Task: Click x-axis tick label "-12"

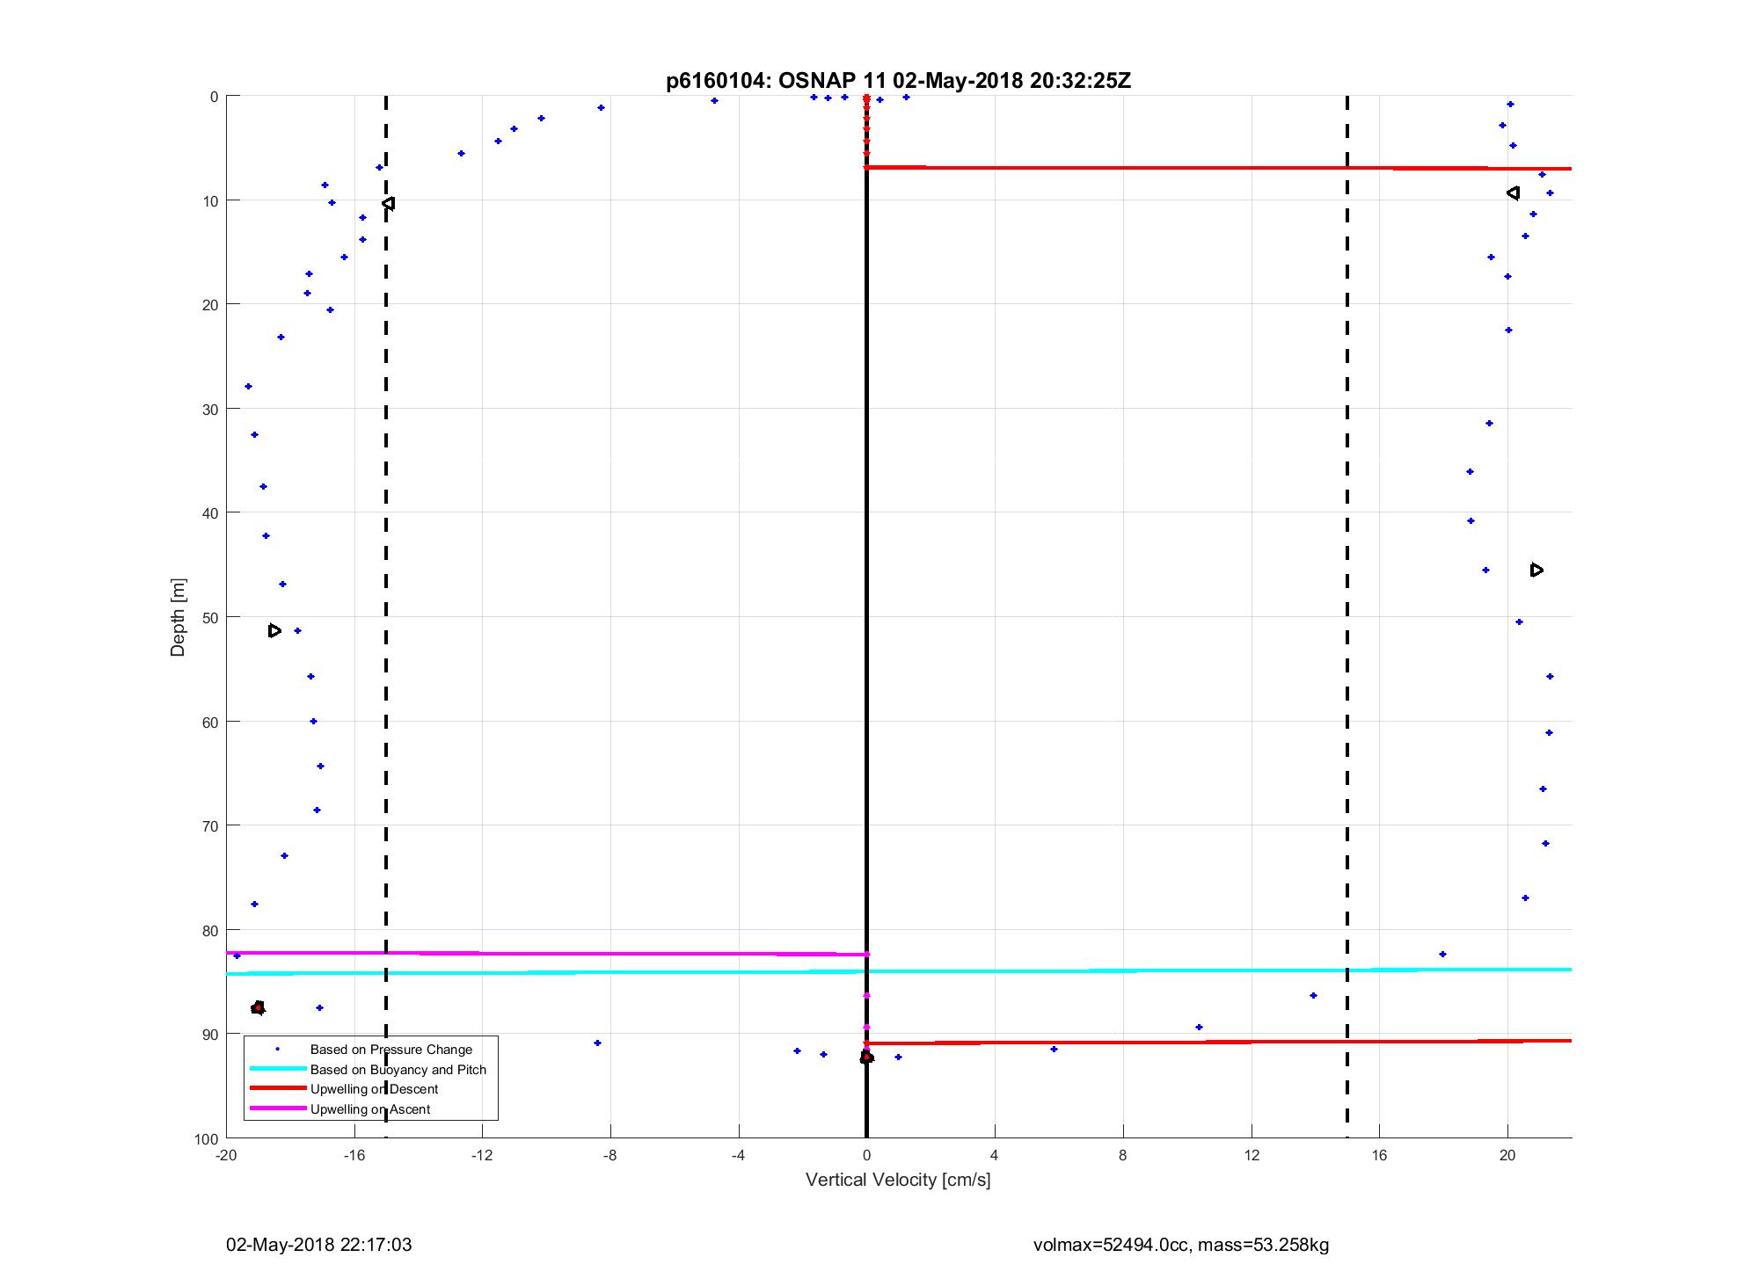Action: pos(482,1155)
